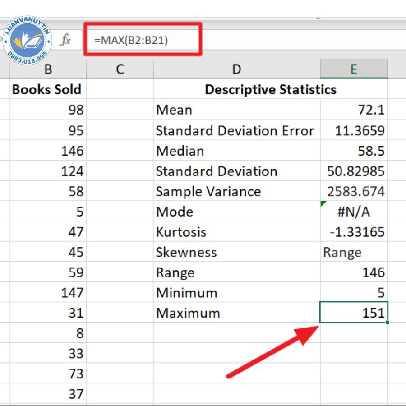Click in the formula bar showing =MAX(B2:B21)

[x=142, y=40]
